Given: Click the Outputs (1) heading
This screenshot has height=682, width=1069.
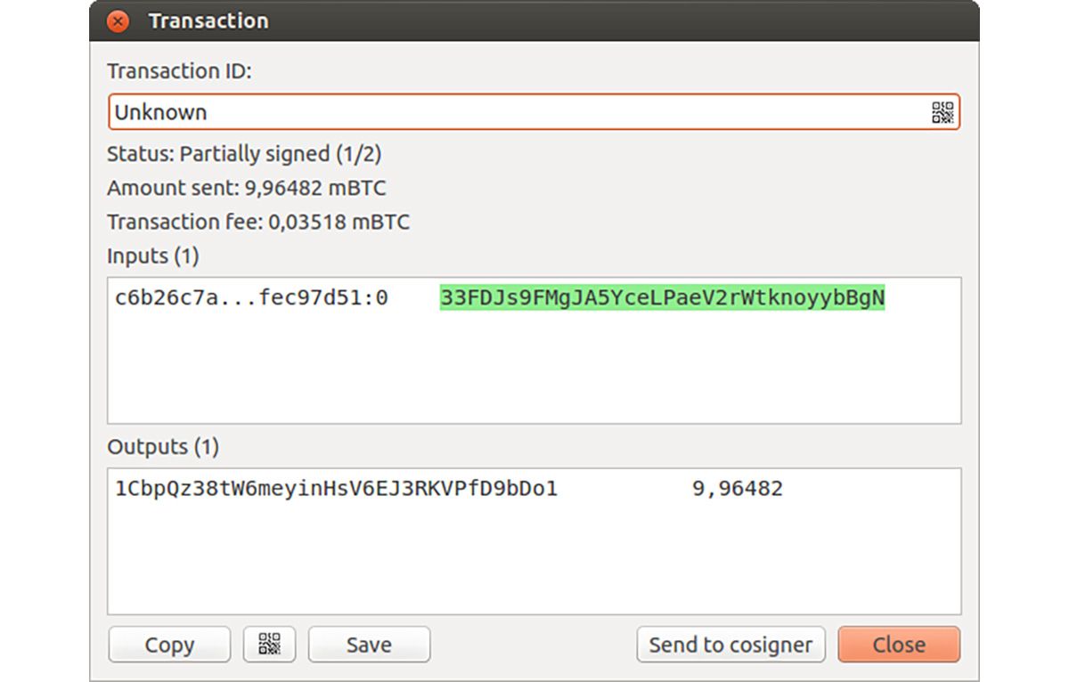Looking at the screenshot, I should coord(162,447).
